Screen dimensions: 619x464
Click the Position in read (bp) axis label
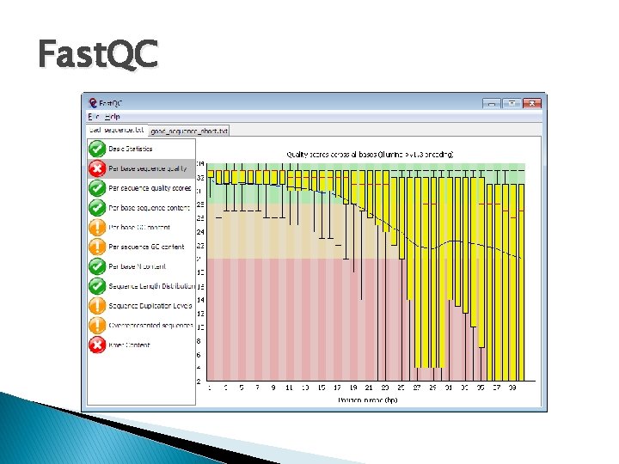coord(368,400)
